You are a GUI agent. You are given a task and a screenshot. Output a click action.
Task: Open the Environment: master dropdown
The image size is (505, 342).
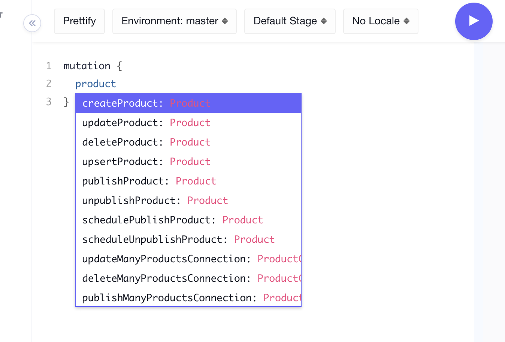coord(175,21)
